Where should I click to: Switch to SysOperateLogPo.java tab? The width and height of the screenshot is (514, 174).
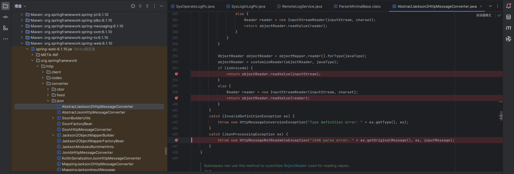coord(193,6)
